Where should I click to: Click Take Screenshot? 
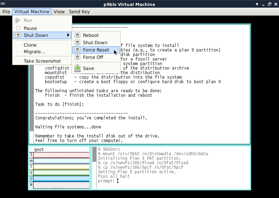point(42,61)
